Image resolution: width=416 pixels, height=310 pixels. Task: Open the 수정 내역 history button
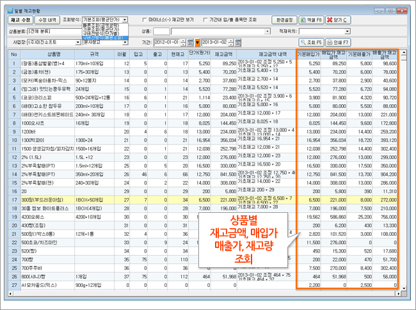click(47, 20)
